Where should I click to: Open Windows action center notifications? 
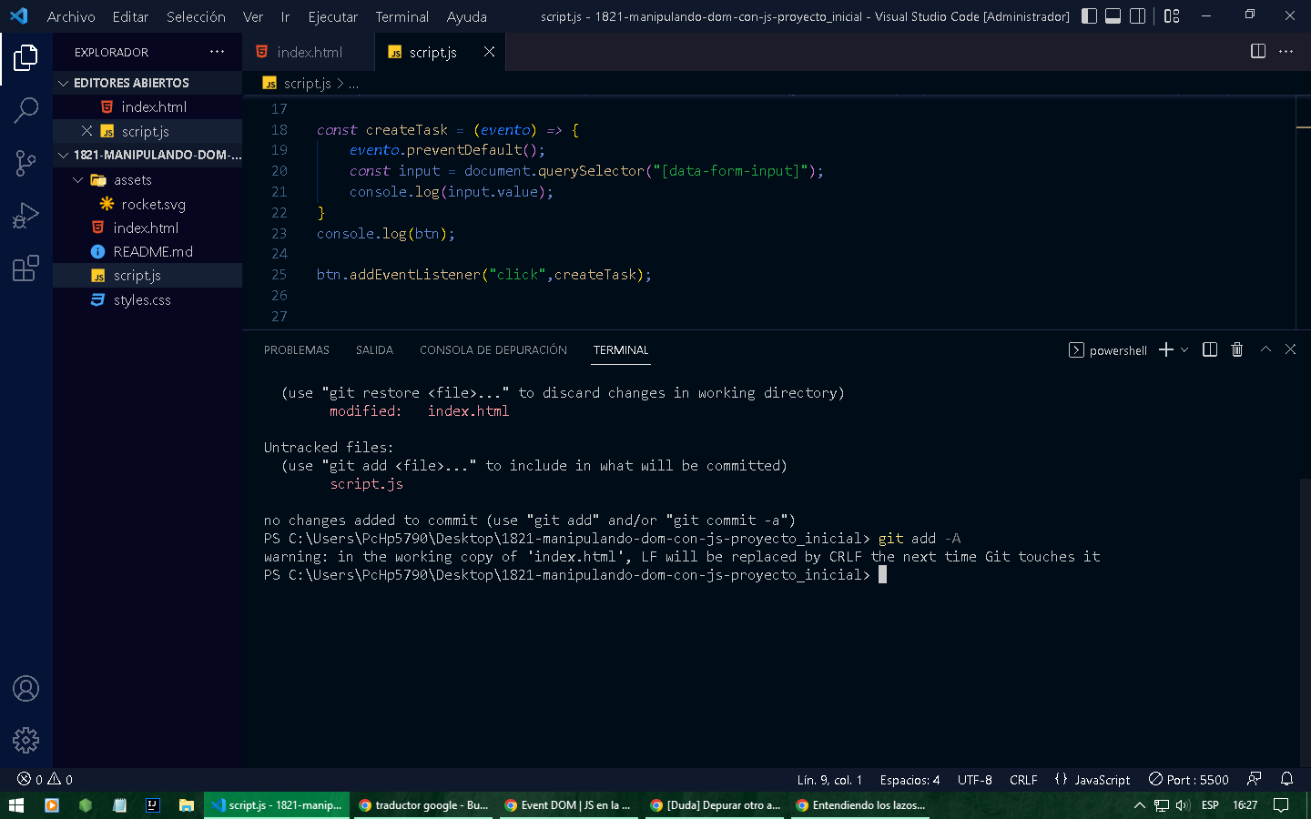tap(1281, 805)
